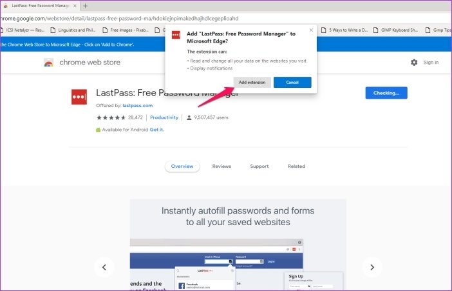Click the bookmark page icon before GIMP Keyboard
Image resolution: width=452 pixels, height=291 pixels.
375,30
